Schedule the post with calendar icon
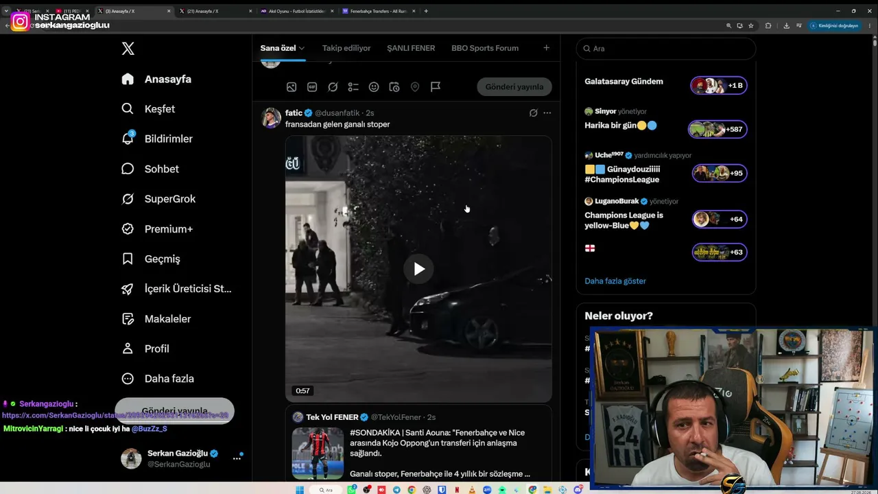 click(x=394, y=87)
